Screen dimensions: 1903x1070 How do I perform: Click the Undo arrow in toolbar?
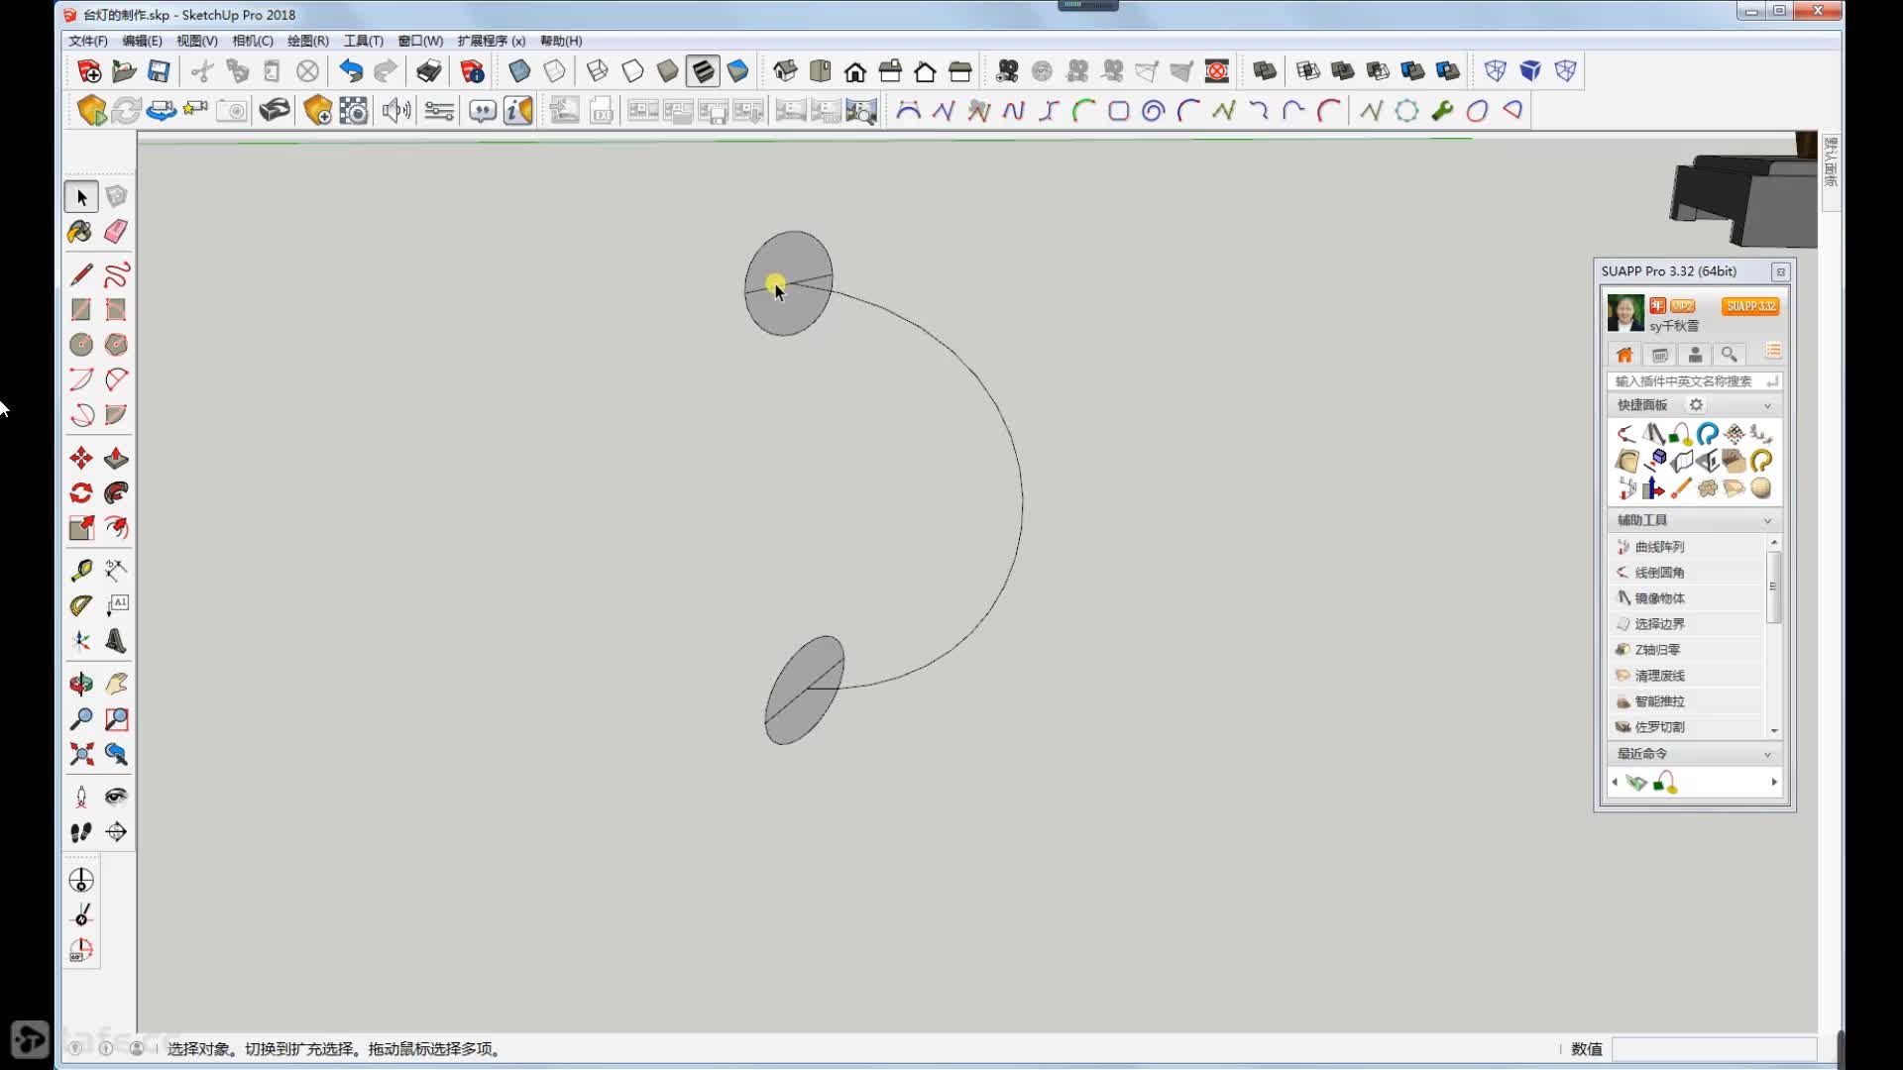click(x=350, y=71)
